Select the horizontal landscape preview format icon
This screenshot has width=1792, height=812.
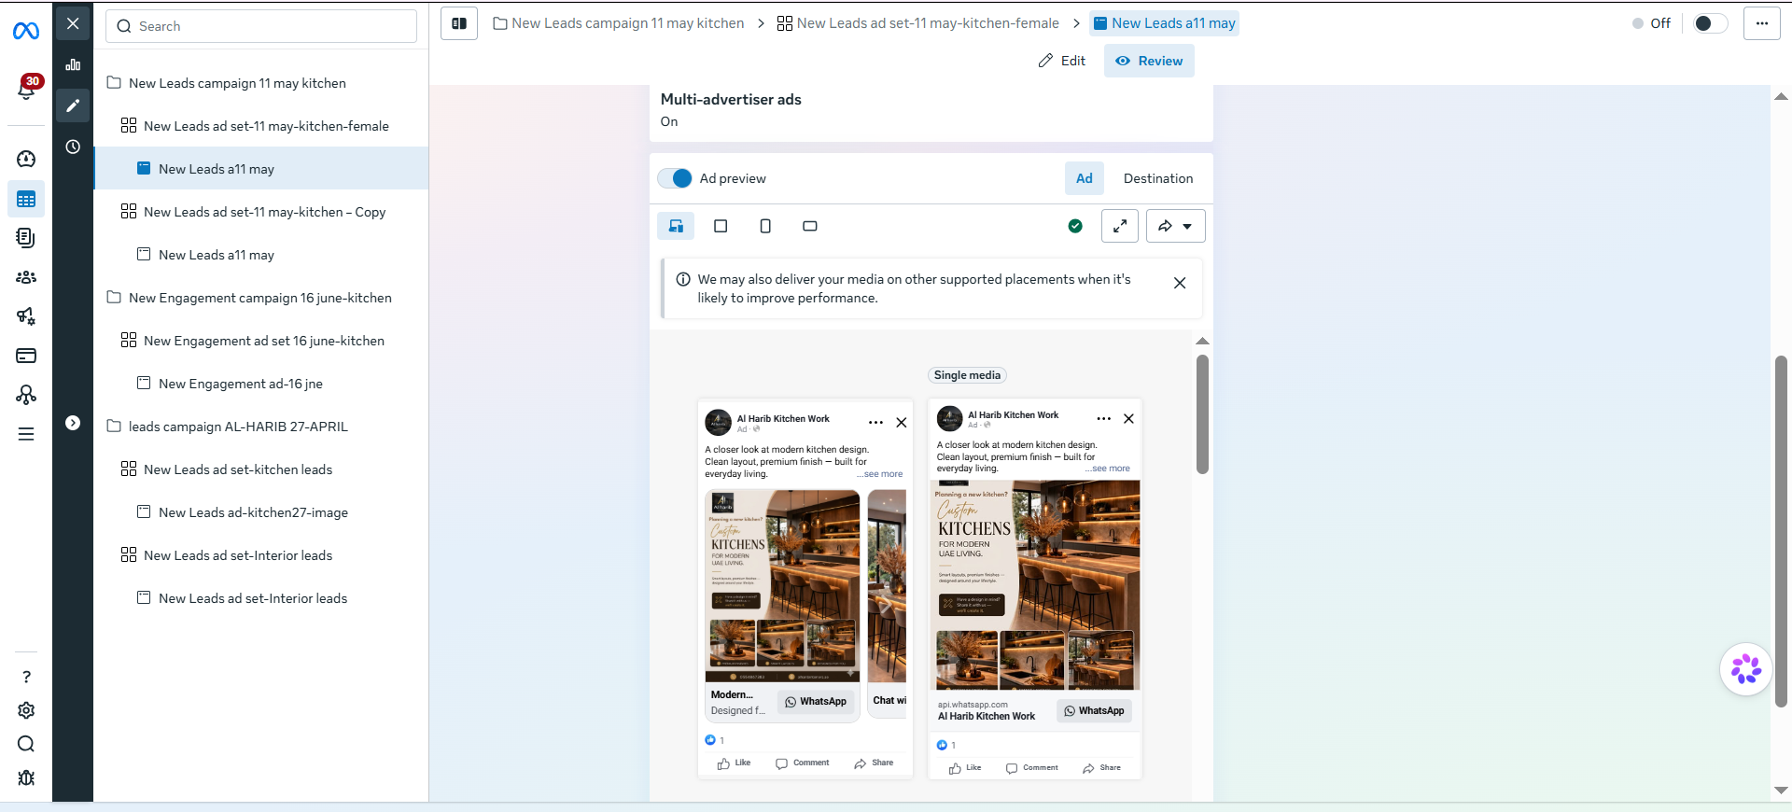pyautogui.click(x=810, y=226)
